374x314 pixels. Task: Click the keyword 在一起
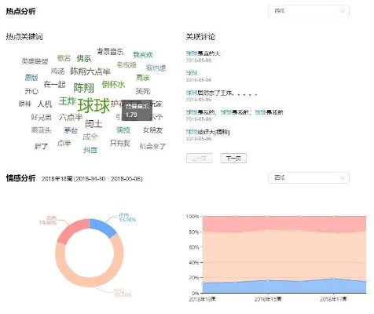[x=54, y=85]
